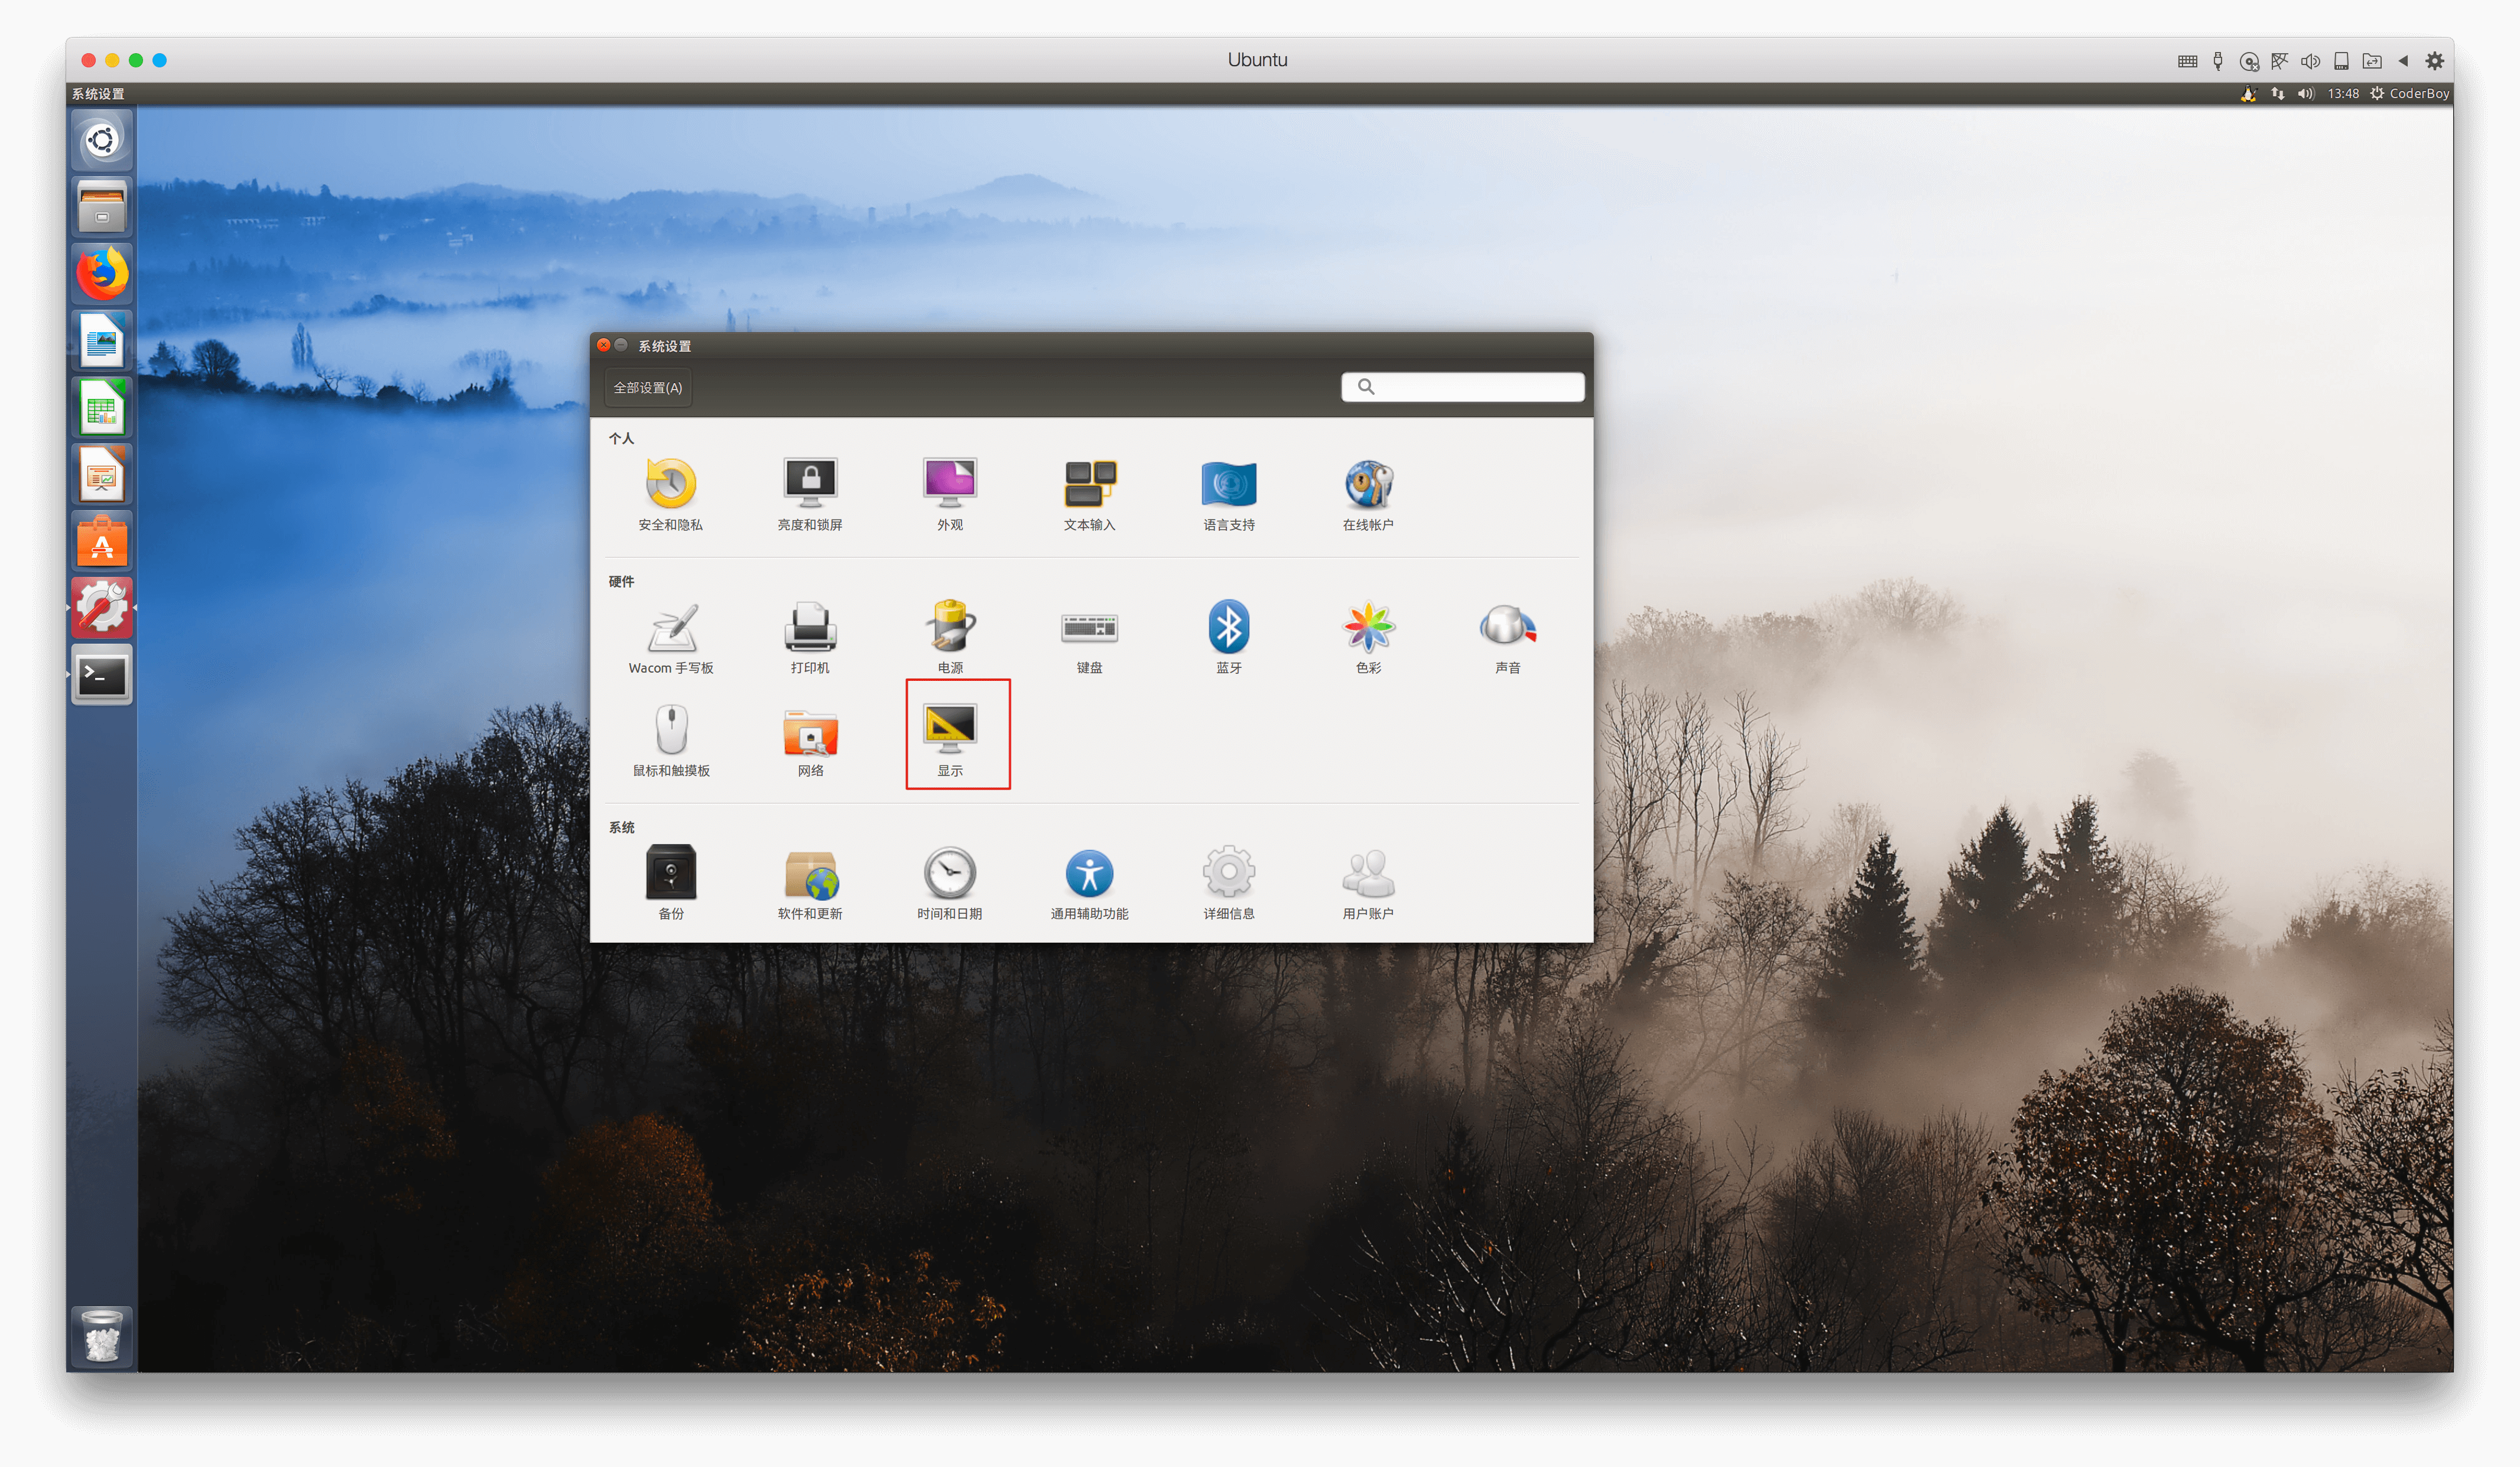Click System Settings icon in the dock
Screen dimensions: 2520x1467
tap(102, 608)
